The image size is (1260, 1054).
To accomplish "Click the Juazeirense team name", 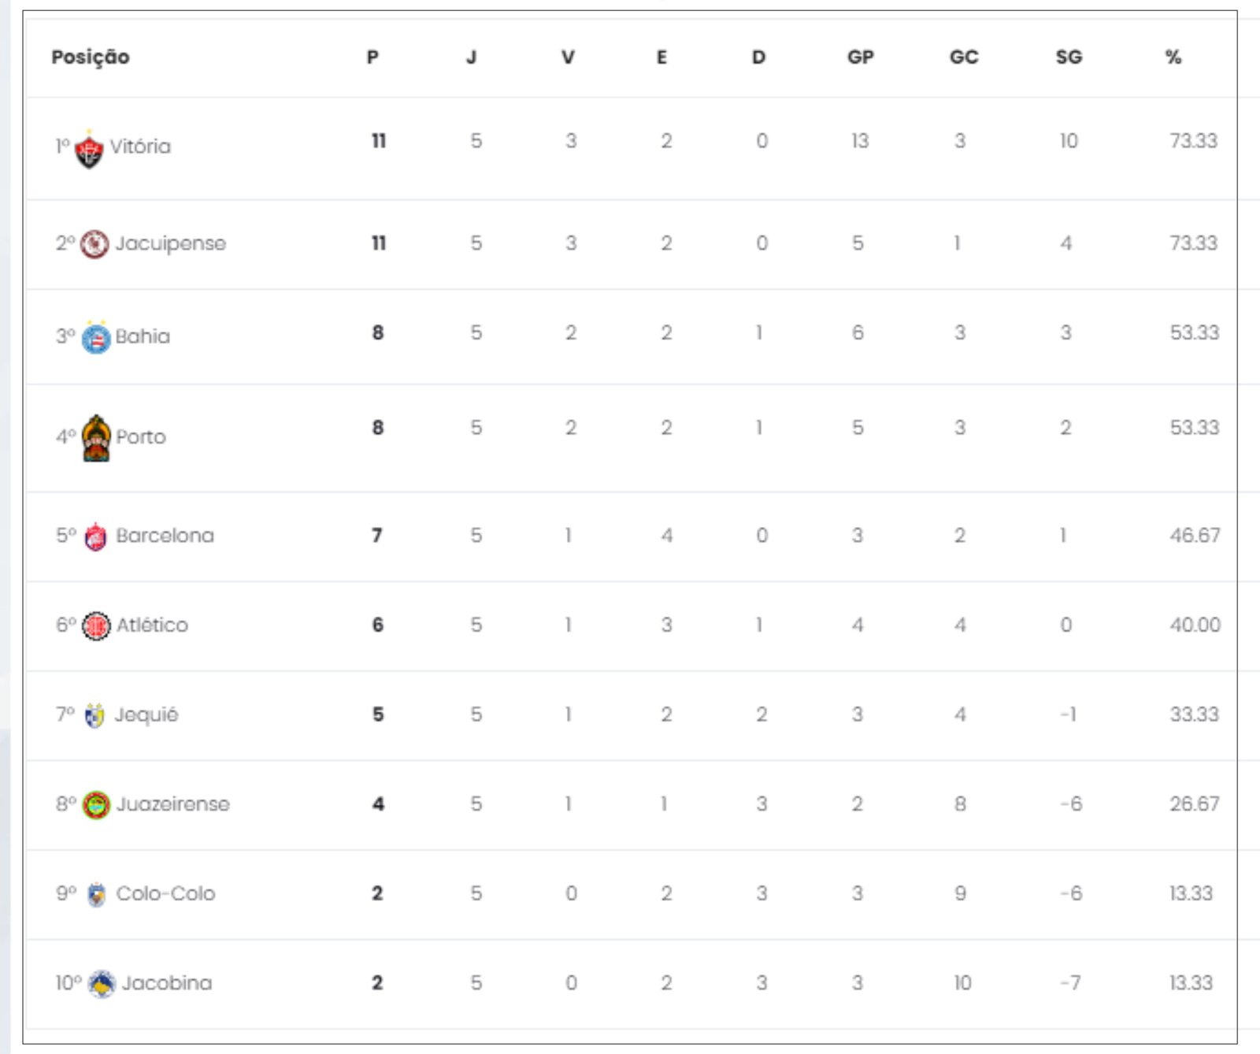I will pyautogui.click(x=173, y=804).
